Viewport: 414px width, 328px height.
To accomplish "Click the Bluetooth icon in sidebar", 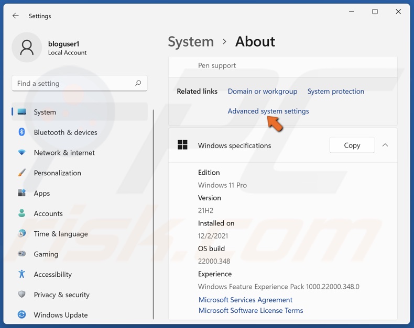I will point(21,132).
